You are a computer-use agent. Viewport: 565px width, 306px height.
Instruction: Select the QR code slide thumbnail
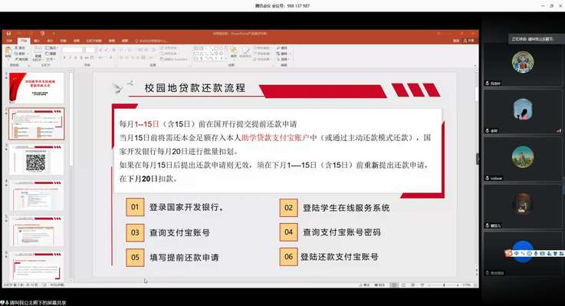(x=36, y=160)
